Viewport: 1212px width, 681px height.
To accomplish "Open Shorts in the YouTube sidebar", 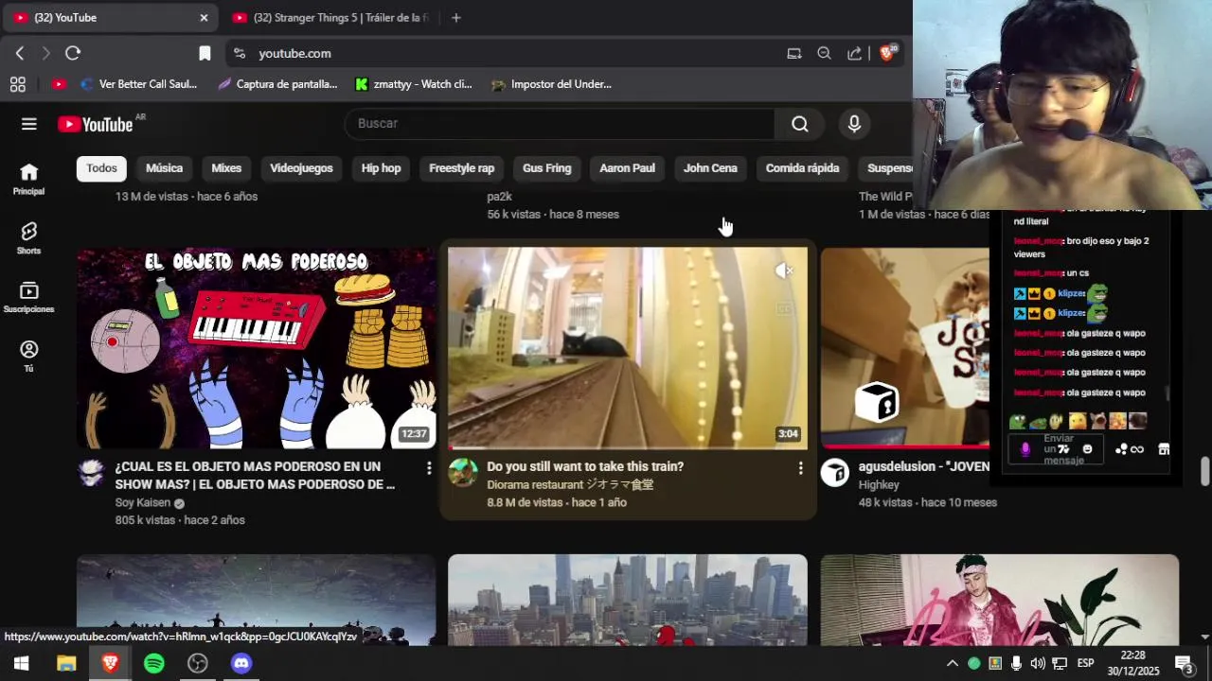I will point(28,238).
